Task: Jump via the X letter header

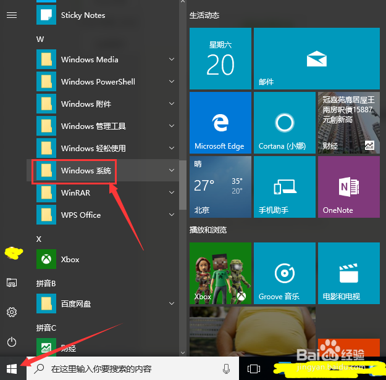Action: [x=39, y=239]
